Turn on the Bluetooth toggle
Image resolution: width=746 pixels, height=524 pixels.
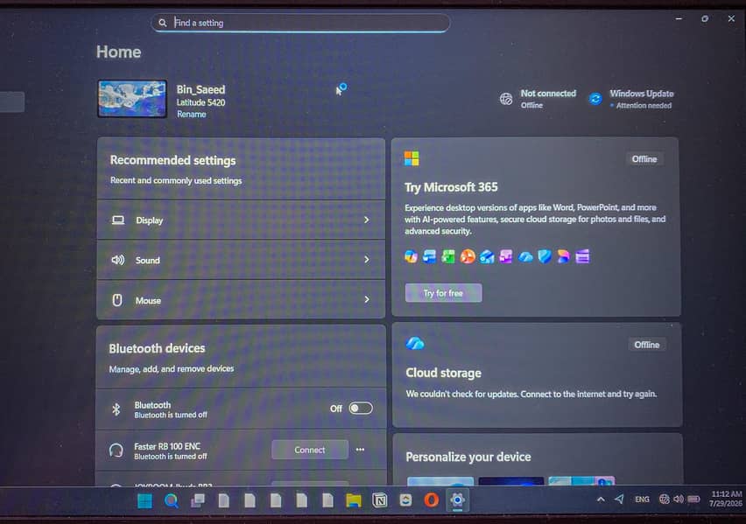click(361, 409)
